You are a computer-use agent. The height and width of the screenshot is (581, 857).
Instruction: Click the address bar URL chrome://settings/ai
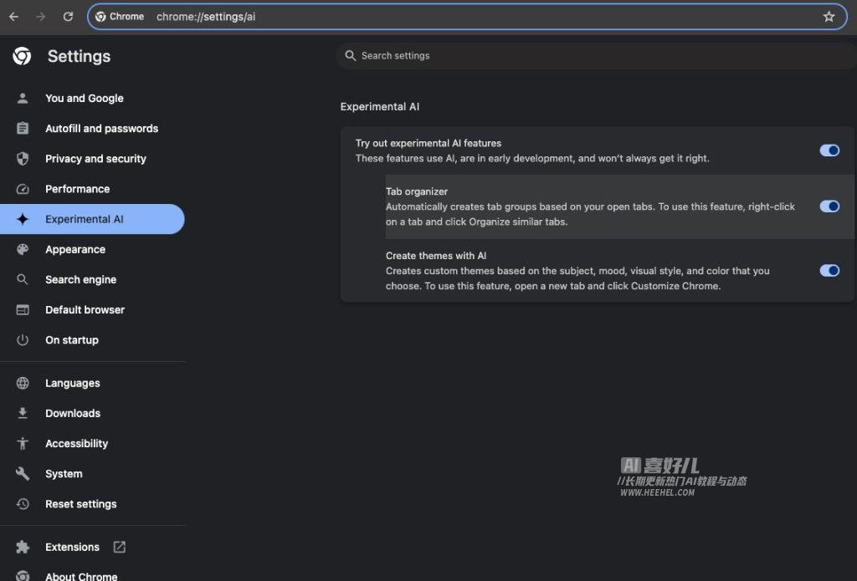pos(206,17)
